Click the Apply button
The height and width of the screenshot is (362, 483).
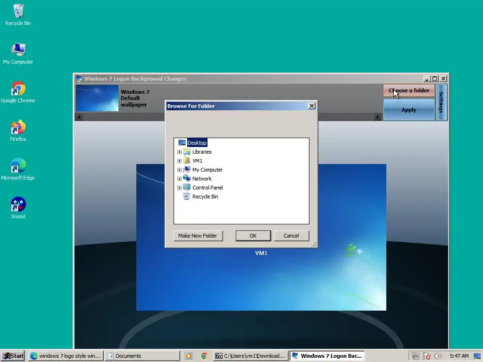click(409, 110)
